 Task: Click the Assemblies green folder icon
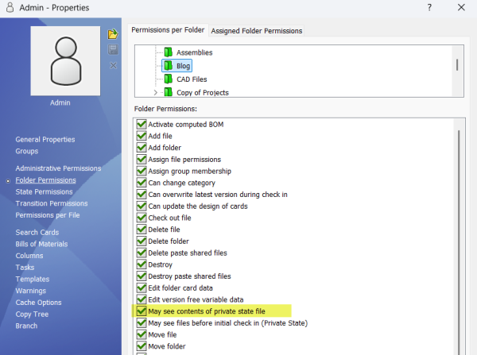pos(169,52)
